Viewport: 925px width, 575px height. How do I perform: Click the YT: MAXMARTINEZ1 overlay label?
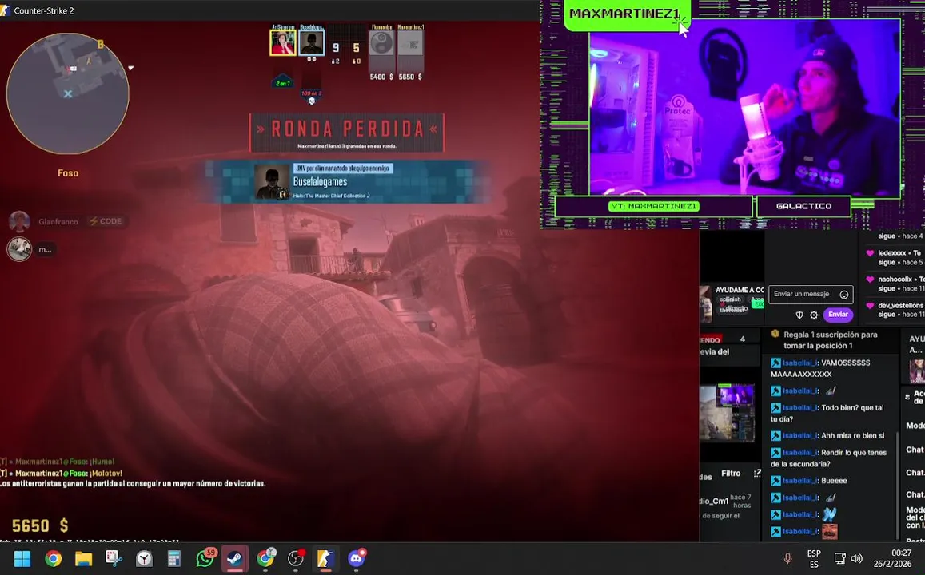pyautogui.click(x=653, y=206)
